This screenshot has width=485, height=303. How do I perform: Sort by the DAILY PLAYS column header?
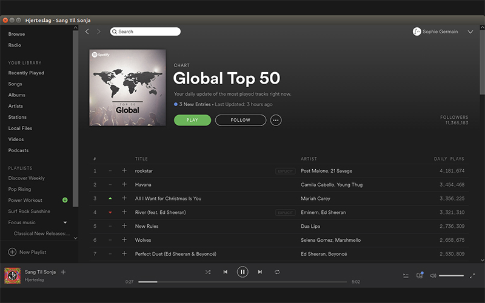pos(449,159)
